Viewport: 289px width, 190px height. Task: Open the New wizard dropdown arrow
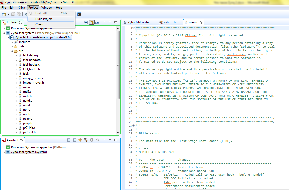pyautogui.click(x=8, y=14)
